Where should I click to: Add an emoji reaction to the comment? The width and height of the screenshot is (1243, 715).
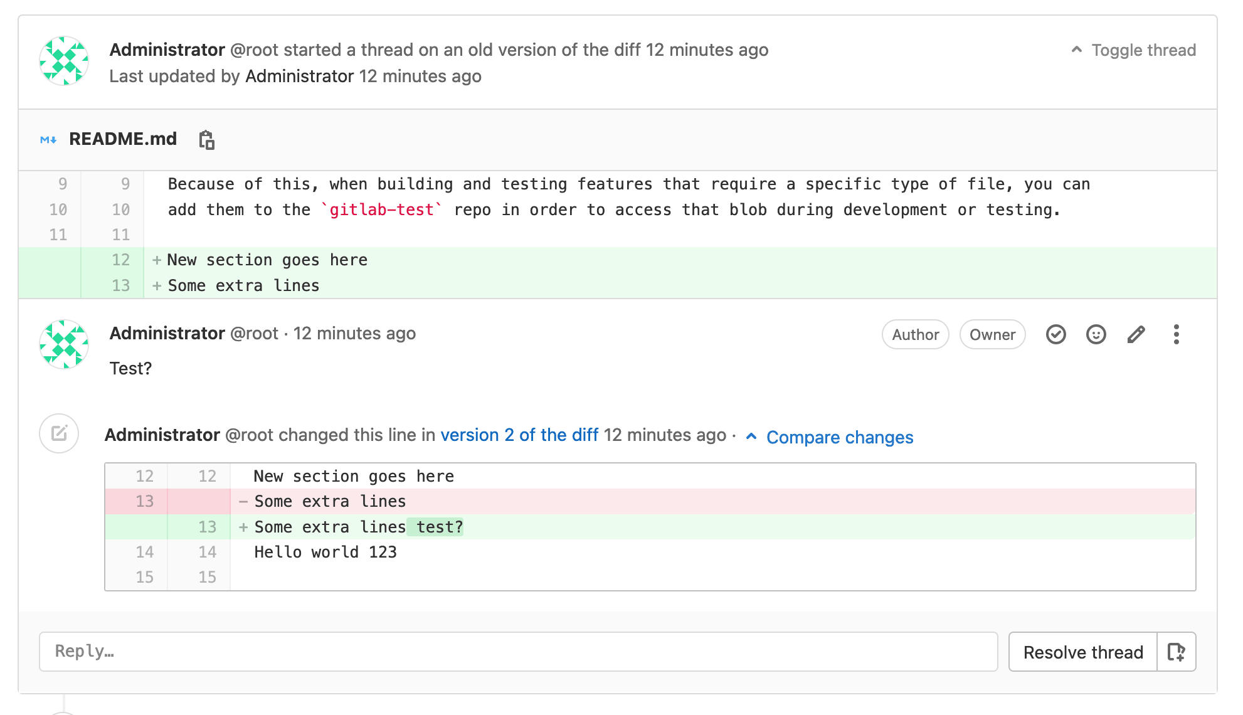click(x=1096, y=334)
